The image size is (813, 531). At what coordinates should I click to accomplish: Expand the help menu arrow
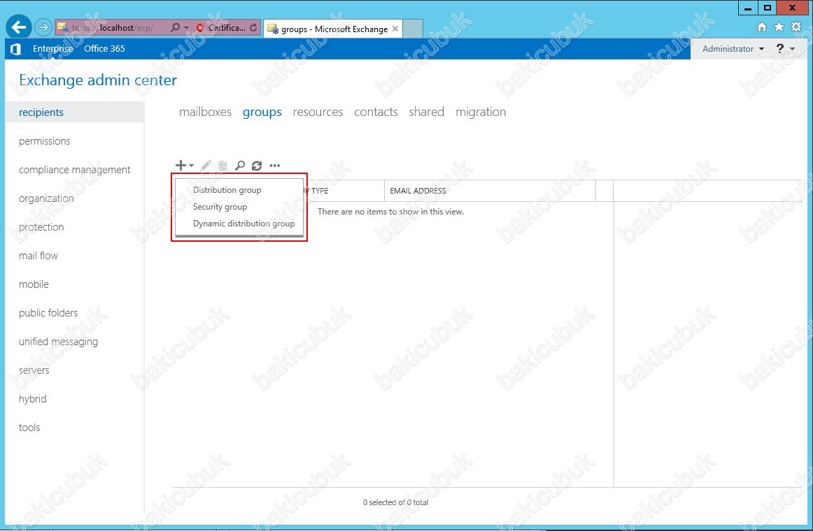(792, 49)
